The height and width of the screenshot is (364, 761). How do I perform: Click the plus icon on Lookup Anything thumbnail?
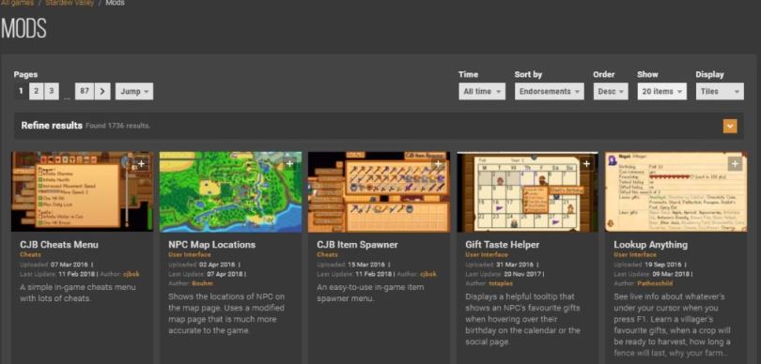736,164
